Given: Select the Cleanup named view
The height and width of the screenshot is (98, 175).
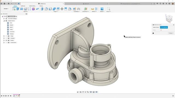Looking at the screenshot, I should tap(12, 34).
